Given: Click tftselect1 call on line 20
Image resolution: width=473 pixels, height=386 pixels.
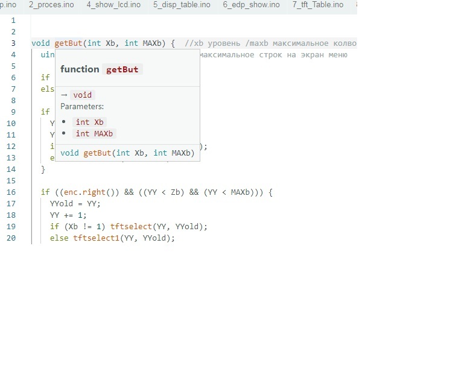Looking at the screenshot, I should tap(97, 238).
